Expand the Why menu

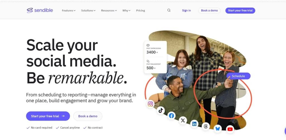[x=127, y=11]
